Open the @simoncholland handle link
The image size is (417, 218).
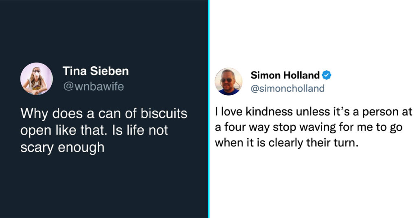pyautogui.click(x=287, y=88)
